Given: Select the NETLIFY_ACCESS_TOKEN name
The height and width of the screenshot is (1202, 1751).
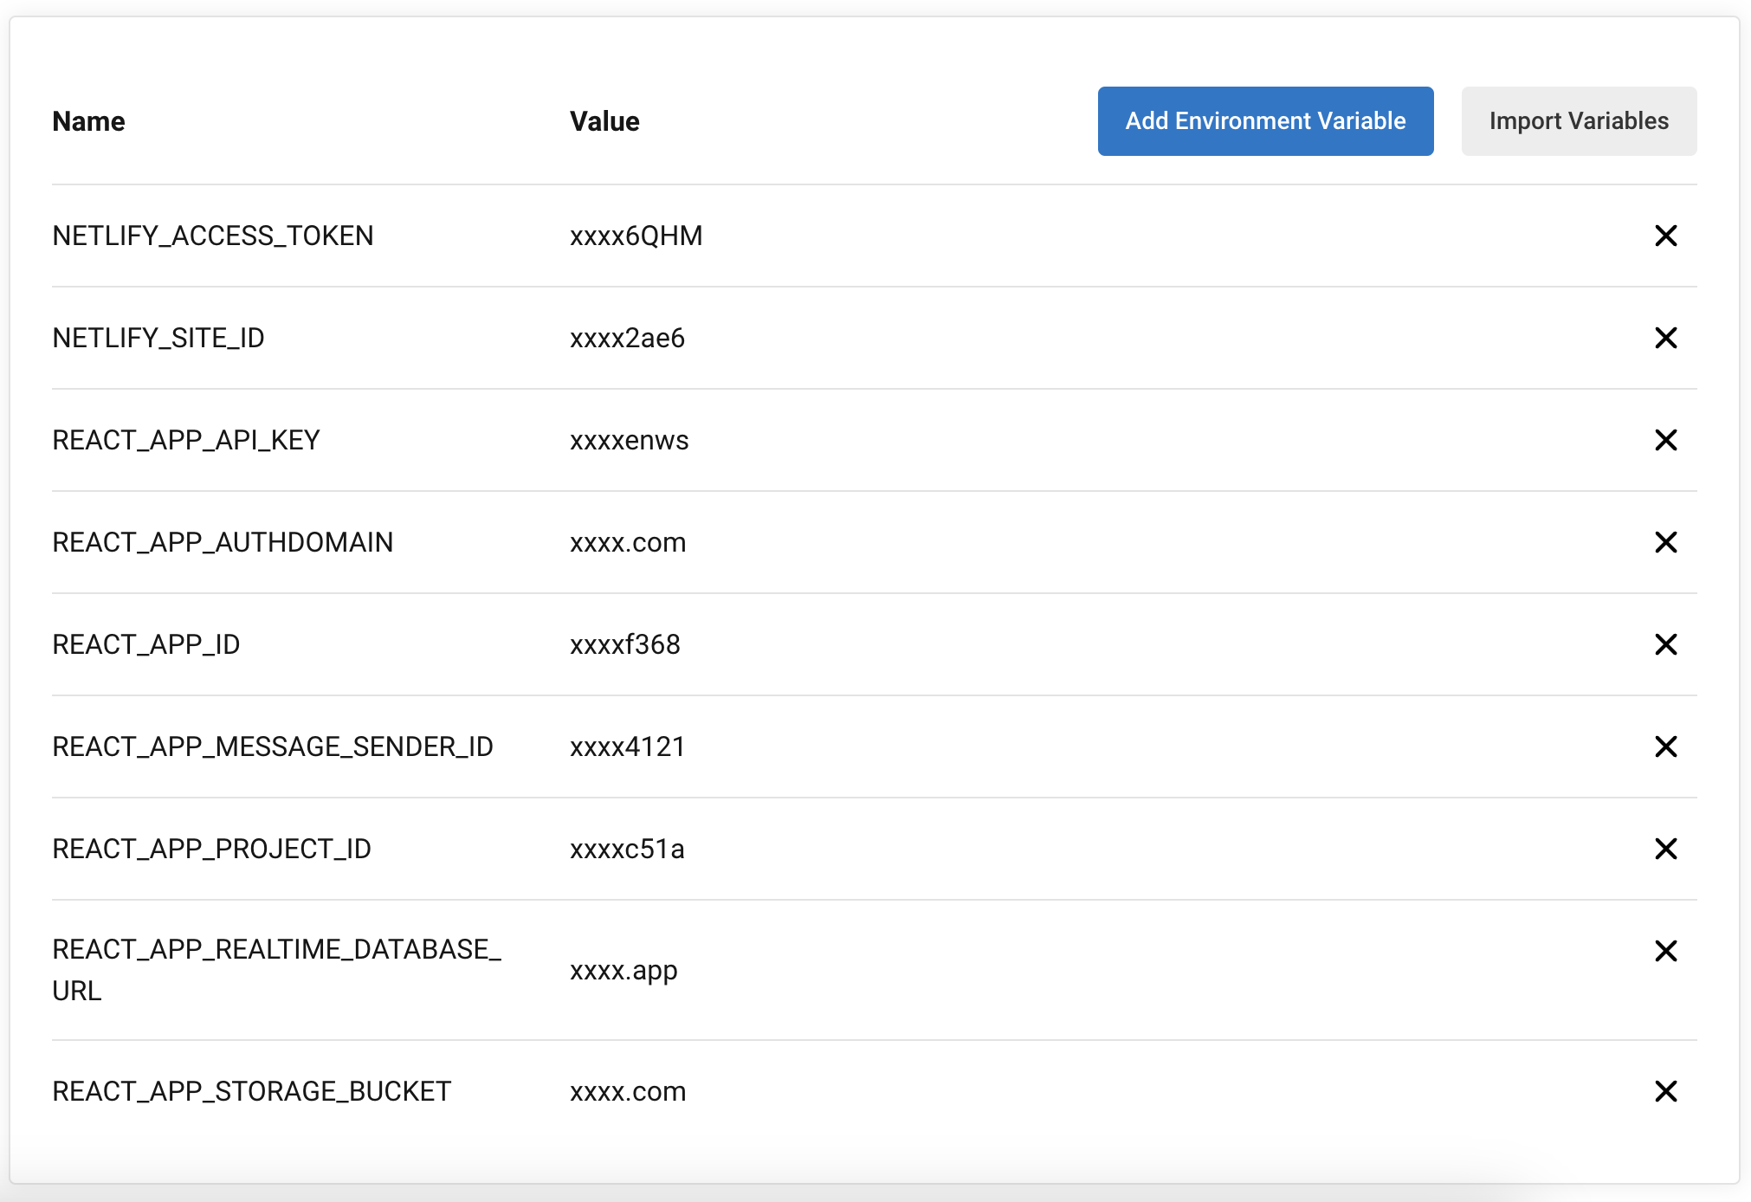Looking at the screenshot, I should coord(213,236).
